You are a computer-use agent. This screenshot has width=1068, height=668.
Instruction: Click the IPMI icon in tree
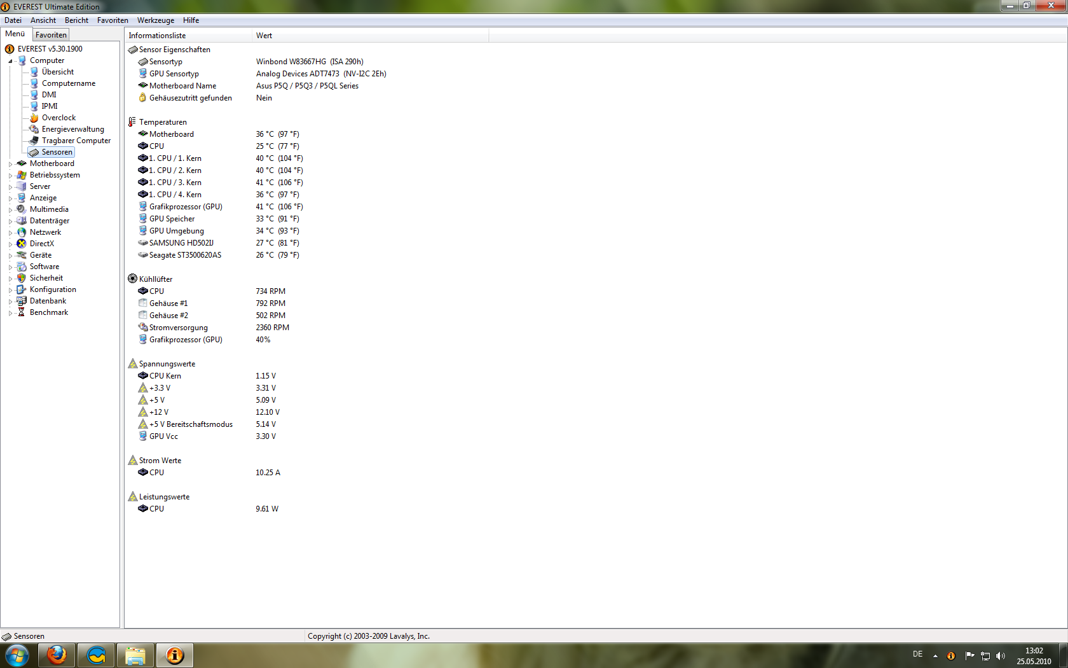tap(34, 106)
